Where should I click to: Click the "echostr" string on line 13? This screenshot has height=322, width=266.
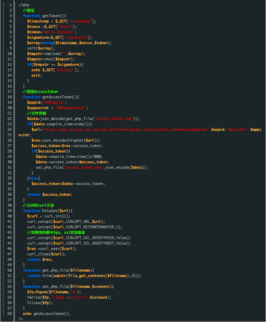(x=65, y=70)
